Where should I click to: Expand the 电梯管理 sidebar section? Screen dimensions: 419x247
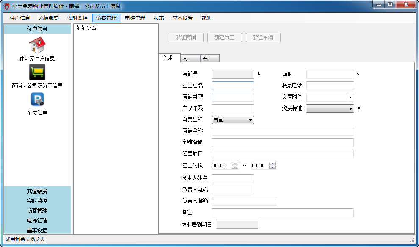click(x=37, y=220)
